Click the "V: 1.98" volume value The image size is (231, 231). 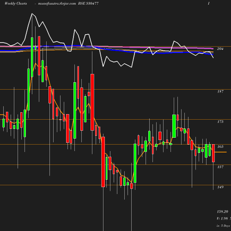click(222, 219)
